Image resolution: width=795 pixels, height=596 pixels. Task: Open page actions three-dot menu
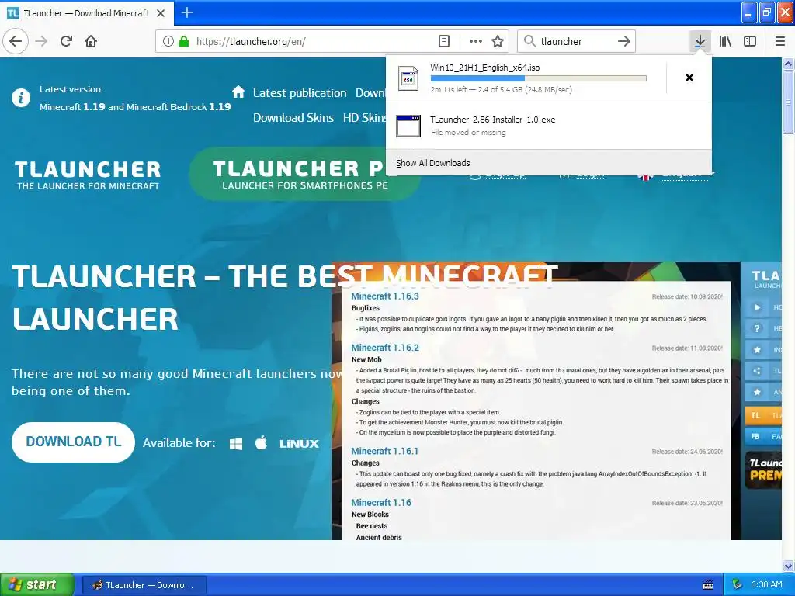pos(476,41)
